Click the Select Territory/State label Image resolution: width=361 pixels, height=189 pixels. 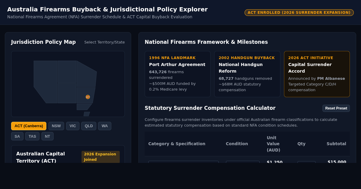104,42
